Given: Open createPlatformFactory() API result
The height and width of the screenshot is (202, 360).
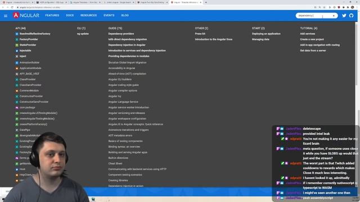Looking at the screenshot, I should pos(33,125).
